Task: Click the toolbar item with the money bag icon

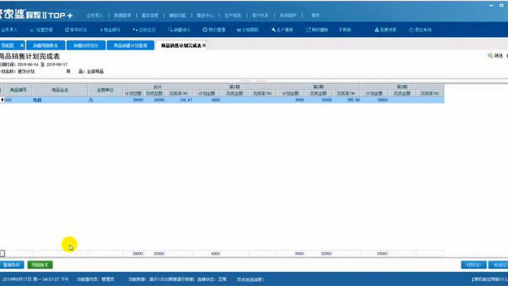Action: tap(385, 30)
